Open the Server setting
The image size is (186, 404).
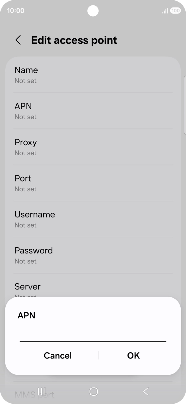[93, 289]
